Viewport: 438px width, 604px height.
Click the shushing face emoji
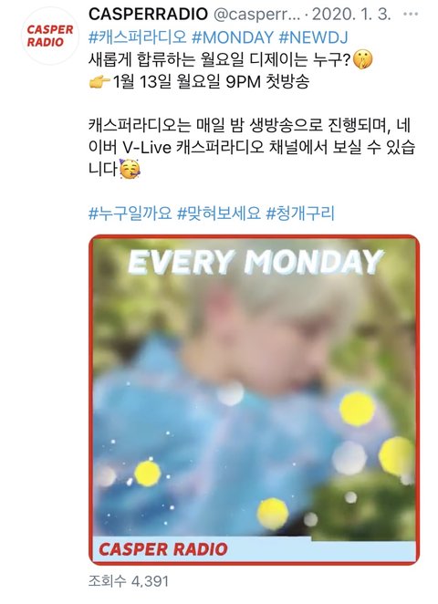(362, 59)
